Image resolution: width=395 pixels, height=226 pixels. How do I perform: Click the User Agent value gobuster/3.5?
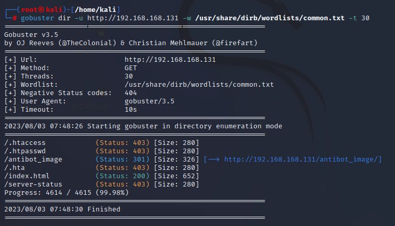149,101
